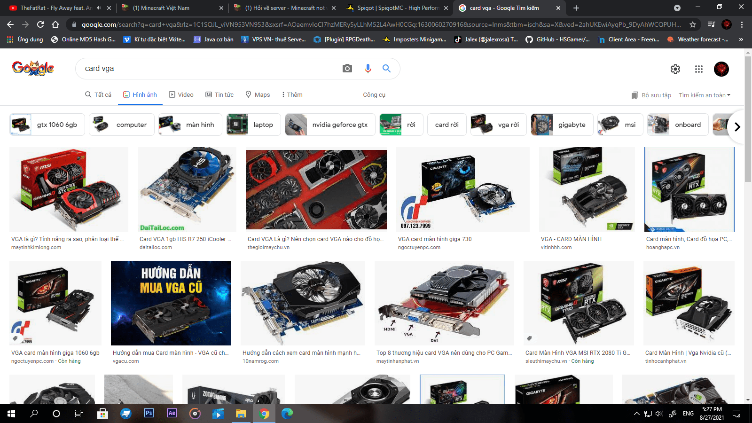Open the Công cụ tools button
Screen dimensions: 752x423
[374, 94]
